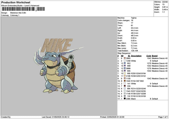169x119 pixels.
Task: Click the swatch in stop row 9
Action: pyautogui.click(x=125, y=78)
